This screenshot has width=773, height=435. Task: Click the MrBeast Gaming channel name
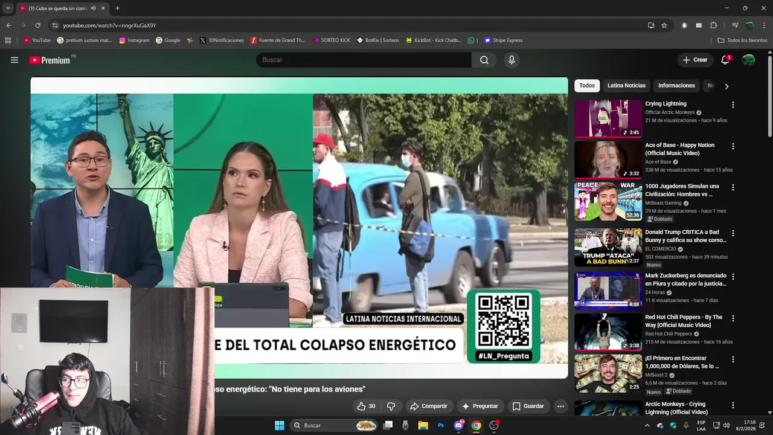[x=663, y=203]
